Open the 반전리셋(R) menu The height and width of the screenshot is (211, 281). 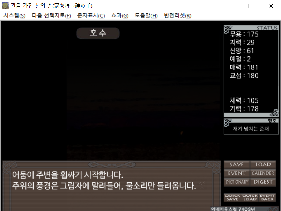click(178, 16)
